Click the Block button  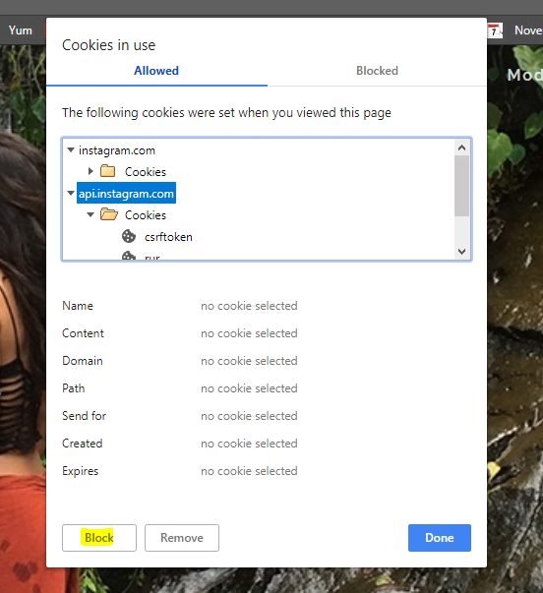pyautogui.click(x=99, y=537)
